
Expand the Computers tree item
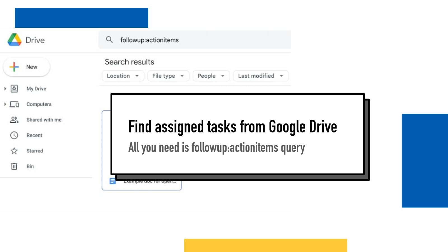5,104
